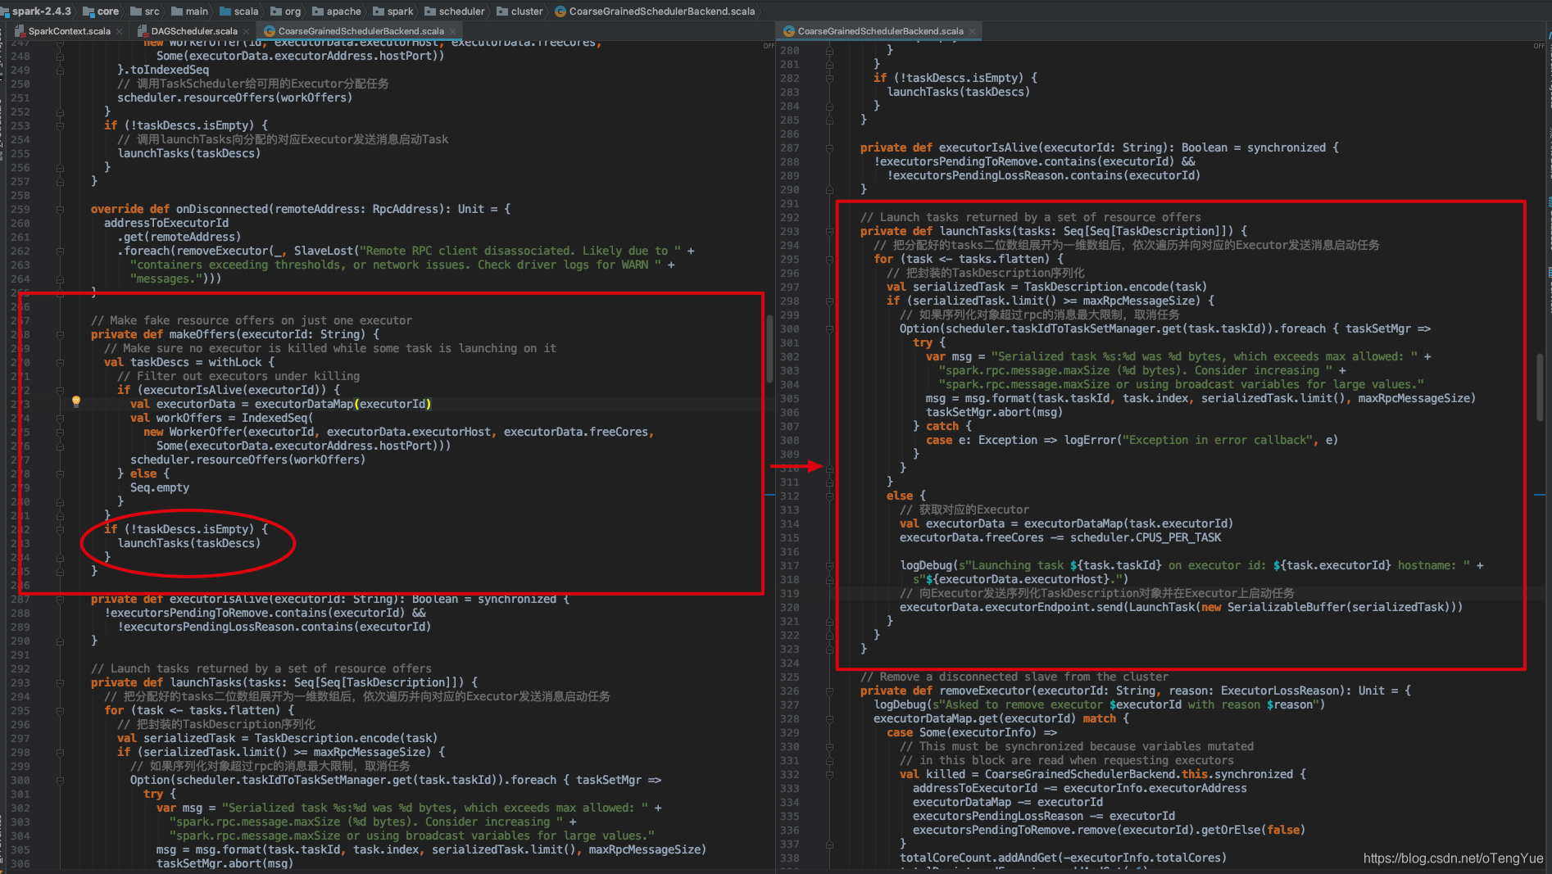The height and width of the screenshot is (874, 1552).
Task: Collapse right pane launchTasks fold at line 293
Action: pos(829,231)
